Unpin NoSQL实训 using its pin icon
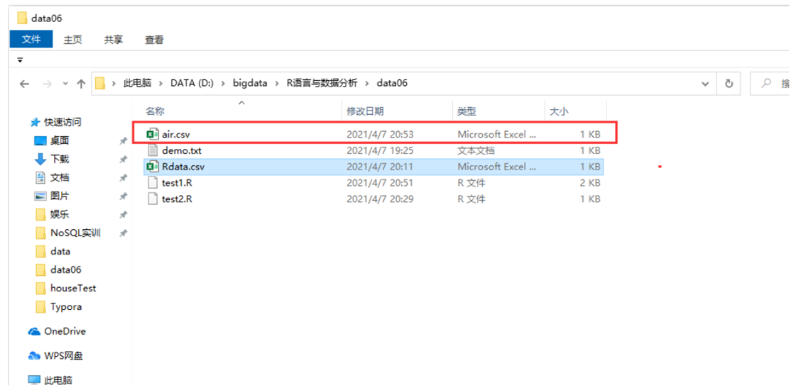 coord(123,233)
